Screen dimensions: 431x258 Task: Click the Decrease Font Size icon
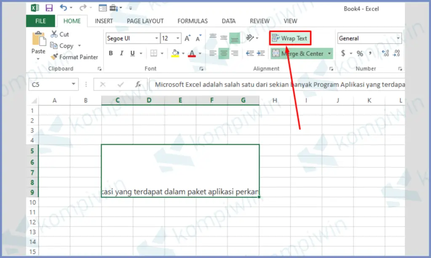point(197,38)
